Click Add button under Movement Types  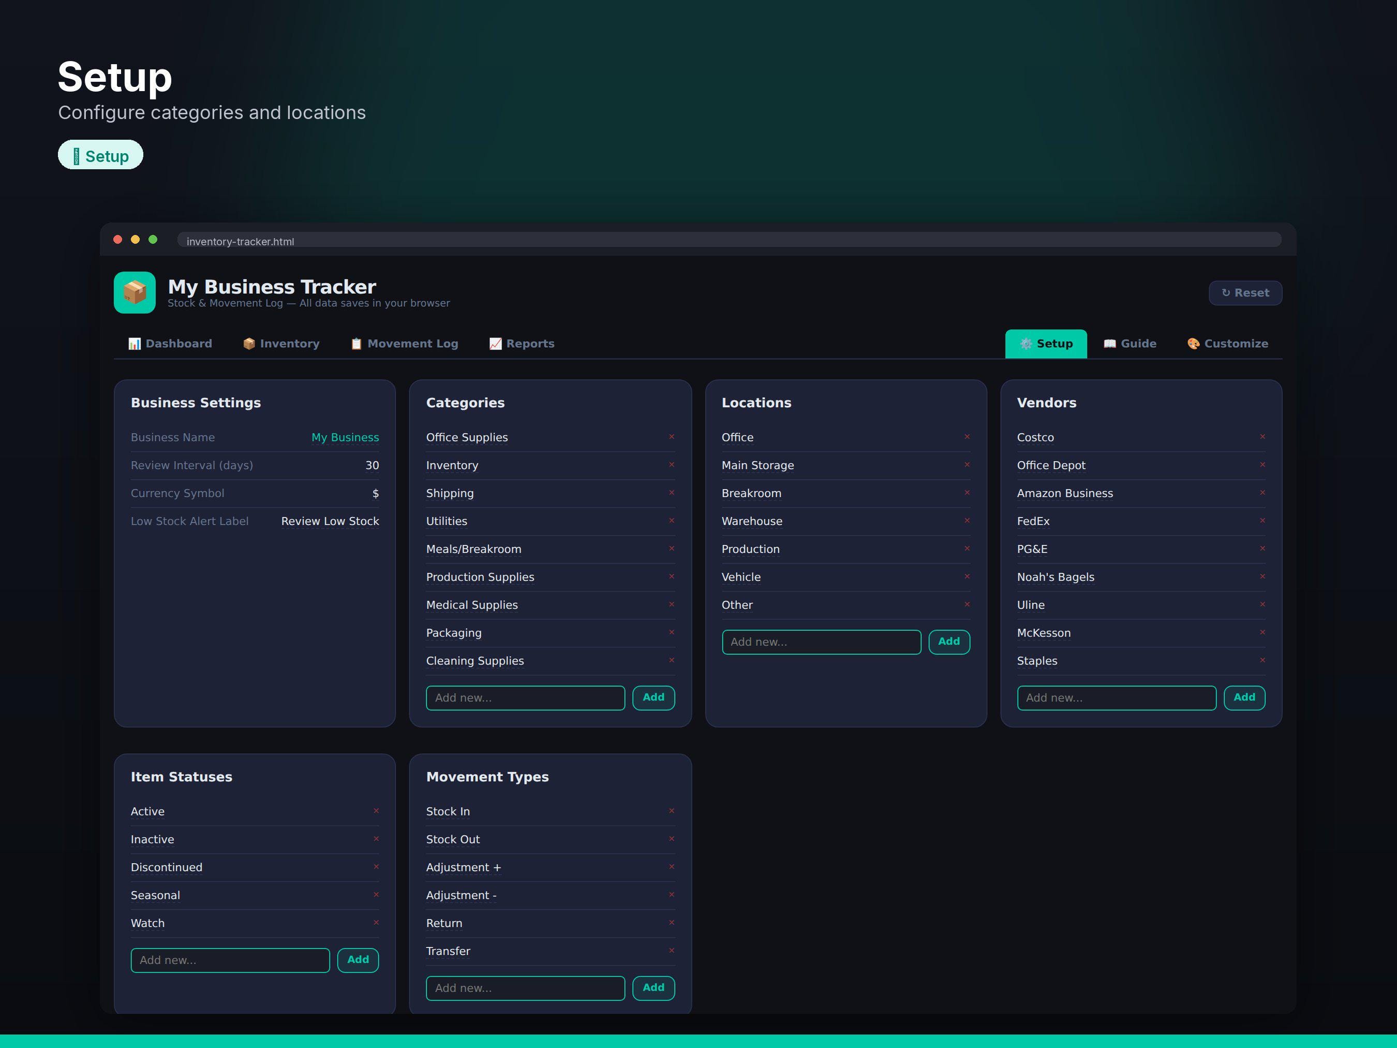click(x=653, y=987)
